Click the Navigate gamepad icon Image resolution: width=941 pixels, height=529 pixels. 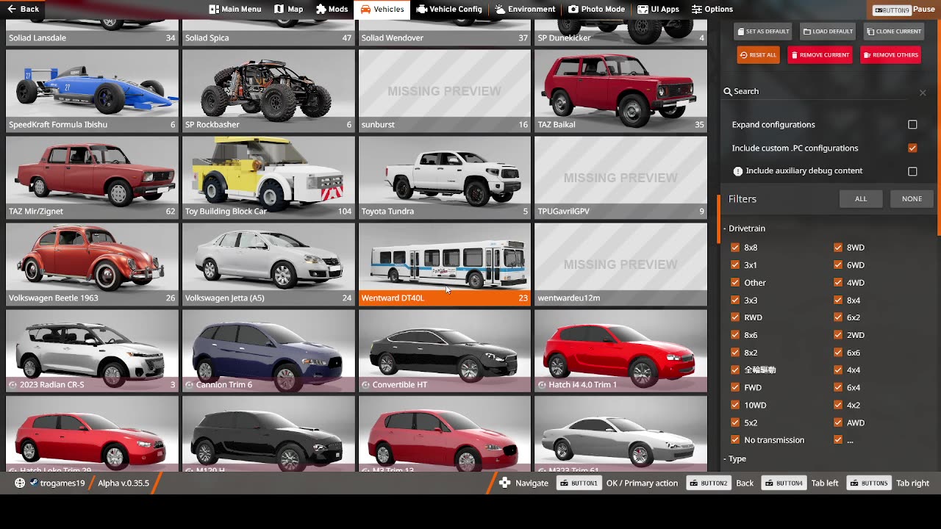pyautogui.click(x=504, y=483)
